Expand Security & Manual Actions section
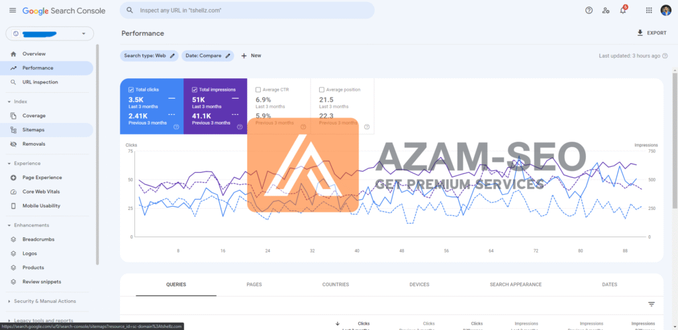Viewport: 678px width, 330px height. (9, 301)
